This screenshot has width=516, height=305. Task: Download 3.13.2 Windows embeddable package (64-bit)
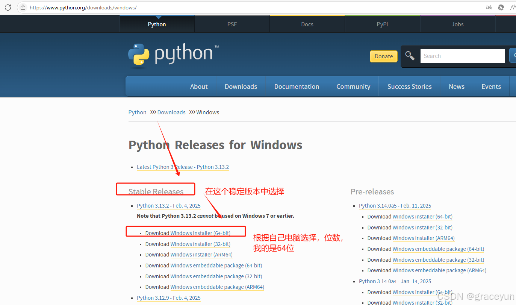tap(216, 266)
